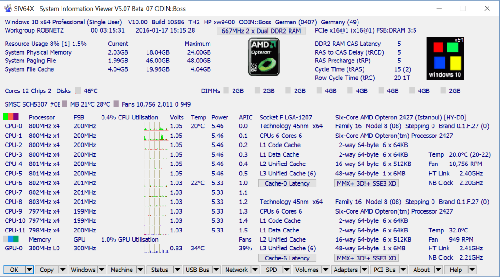Viewport: 500px width, 277px height.
Task: Click the 'System Physical Memory' label
Action: pos(38,52)
